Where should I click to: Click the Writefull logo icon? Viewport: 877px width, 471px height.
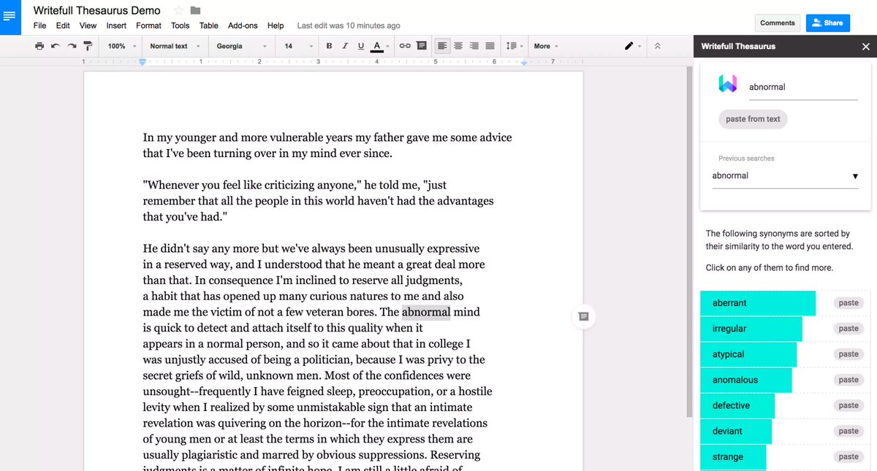point(728,83)
